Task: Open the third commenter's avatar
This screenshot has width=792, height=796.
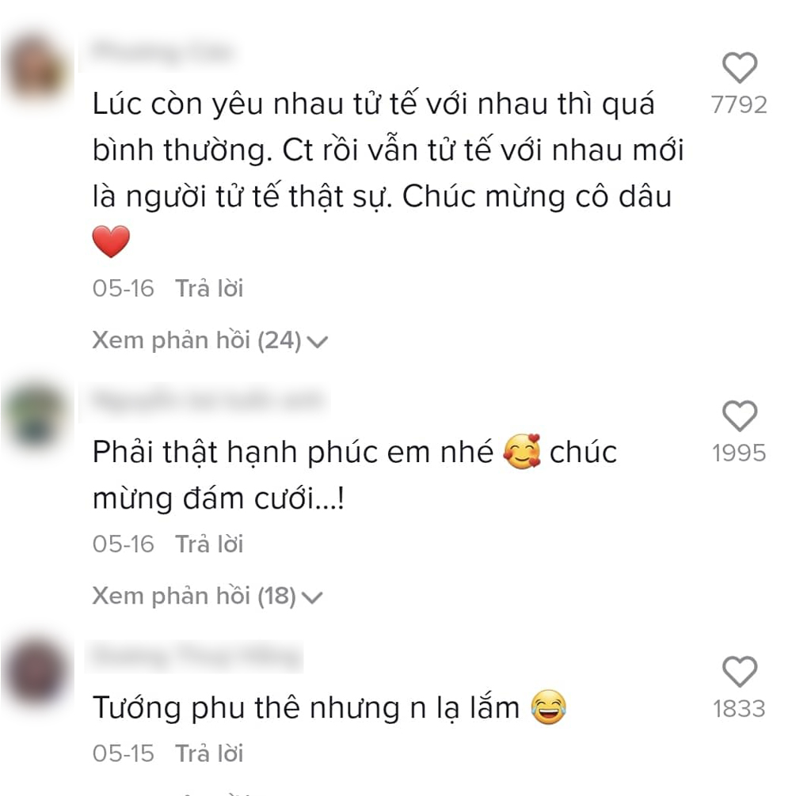Action: coord(36,672)
